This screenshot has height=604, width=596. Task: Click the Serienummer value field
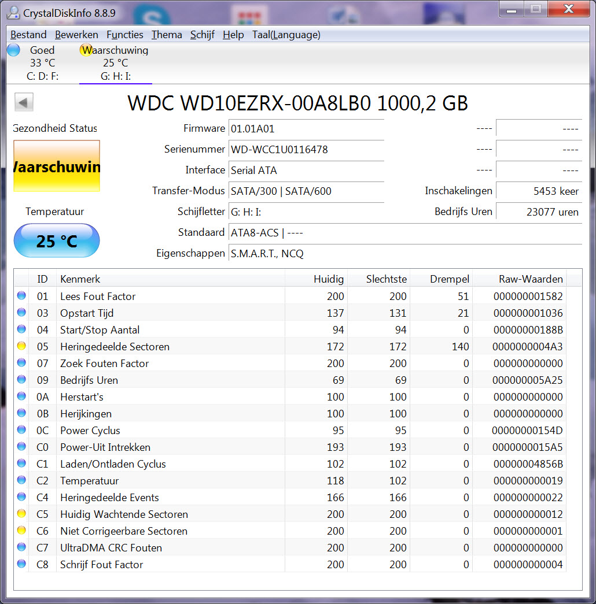pyautogui.click(x=306, y=149)
